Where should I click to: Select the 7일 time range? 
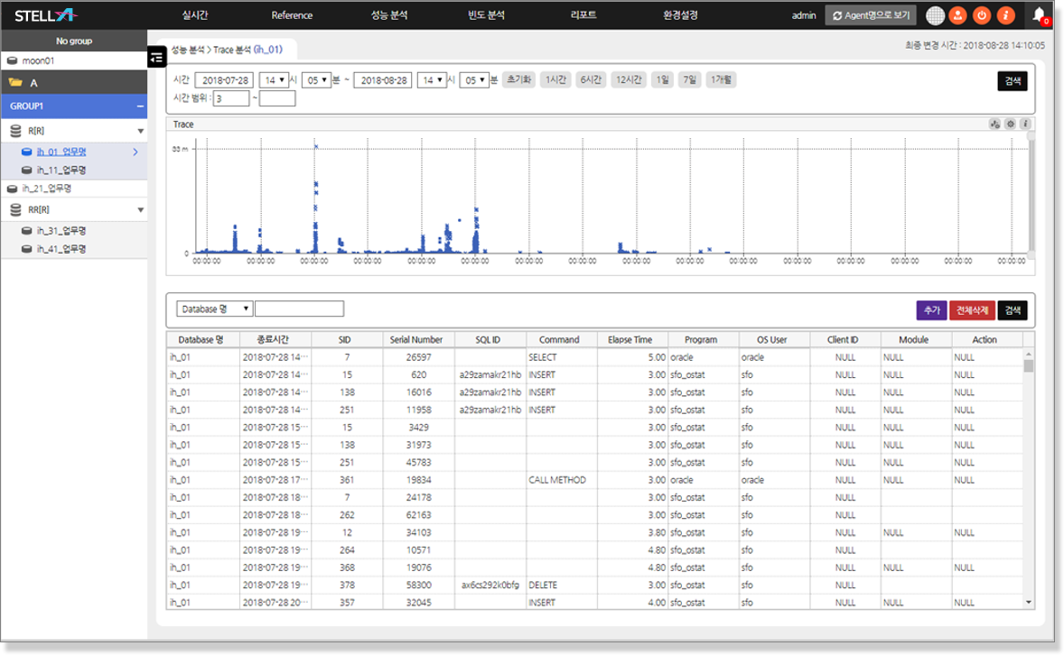[689, 80]
